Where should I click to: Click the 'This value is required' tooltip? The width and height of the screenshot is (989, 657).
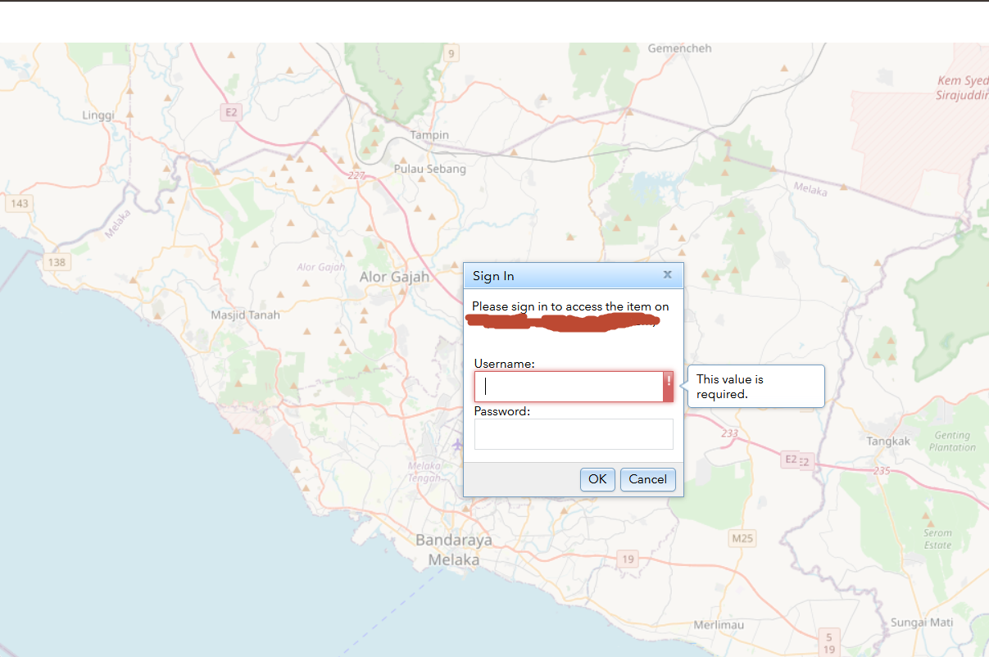tap(755, 386)
